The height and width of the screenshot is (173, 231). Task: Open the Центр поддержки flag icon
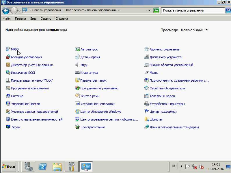coord(147,112)
